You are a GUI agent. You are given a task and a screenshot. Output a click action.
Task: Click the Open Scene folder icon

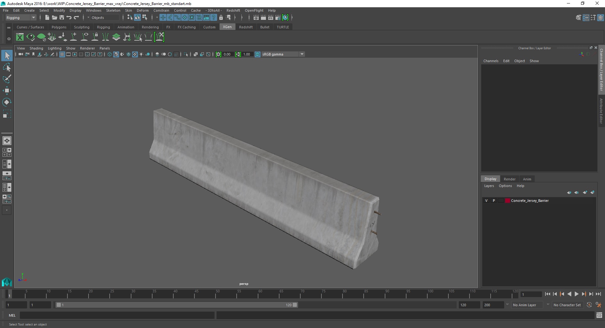(x=55, y=18)
